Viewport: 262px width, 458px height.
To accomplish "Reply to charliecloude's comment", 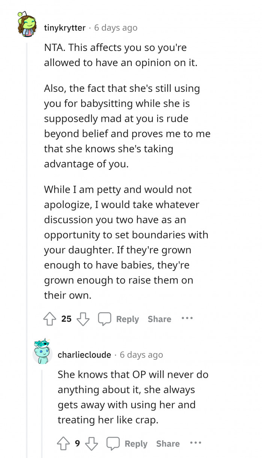I will click(x=136, y=443).
